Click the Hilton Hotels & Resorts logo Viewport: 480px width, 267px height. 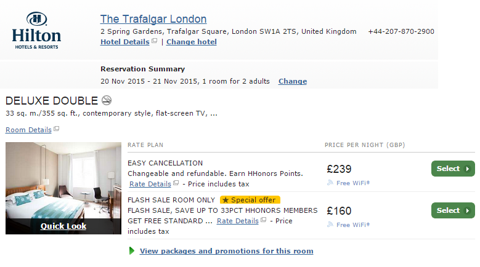[x=36, y=31]
